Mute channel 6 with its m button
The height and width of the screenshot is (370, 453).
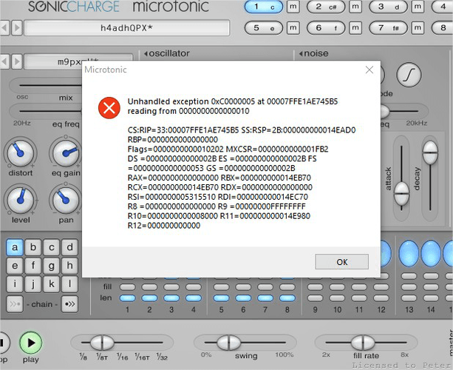click(355, 28)
